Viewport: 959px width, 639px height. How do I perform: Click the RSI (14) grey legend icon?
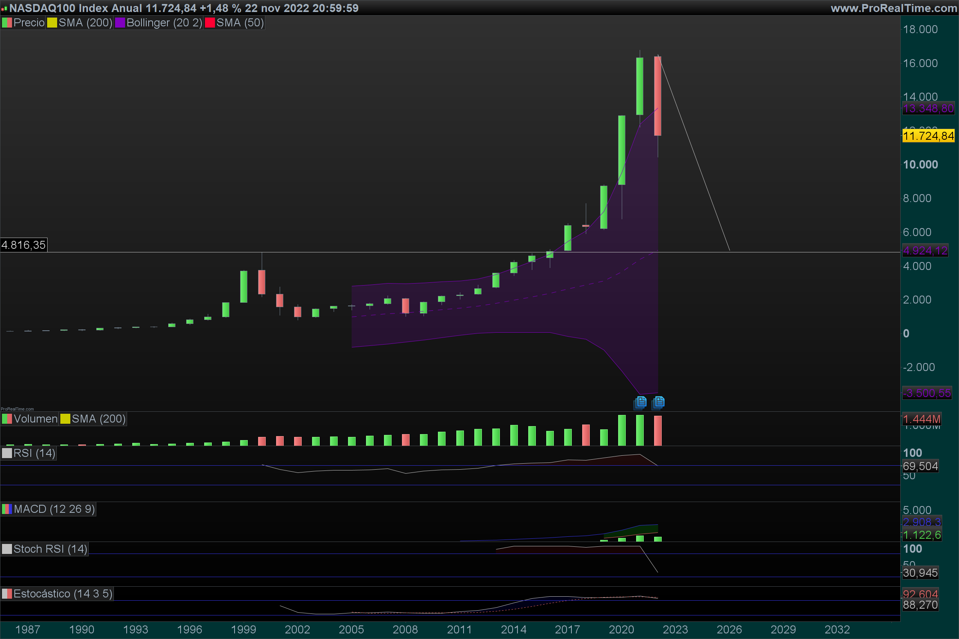(x=7, y=453)
